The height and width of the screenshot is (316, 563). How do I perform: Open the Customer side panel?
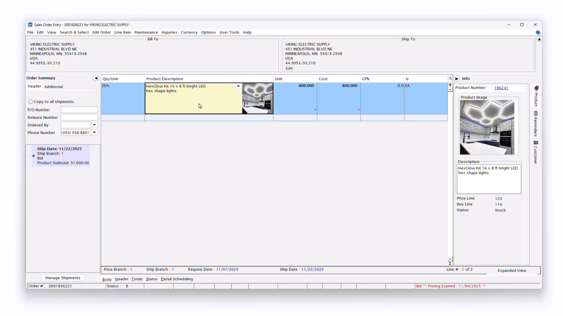point(536,153)
